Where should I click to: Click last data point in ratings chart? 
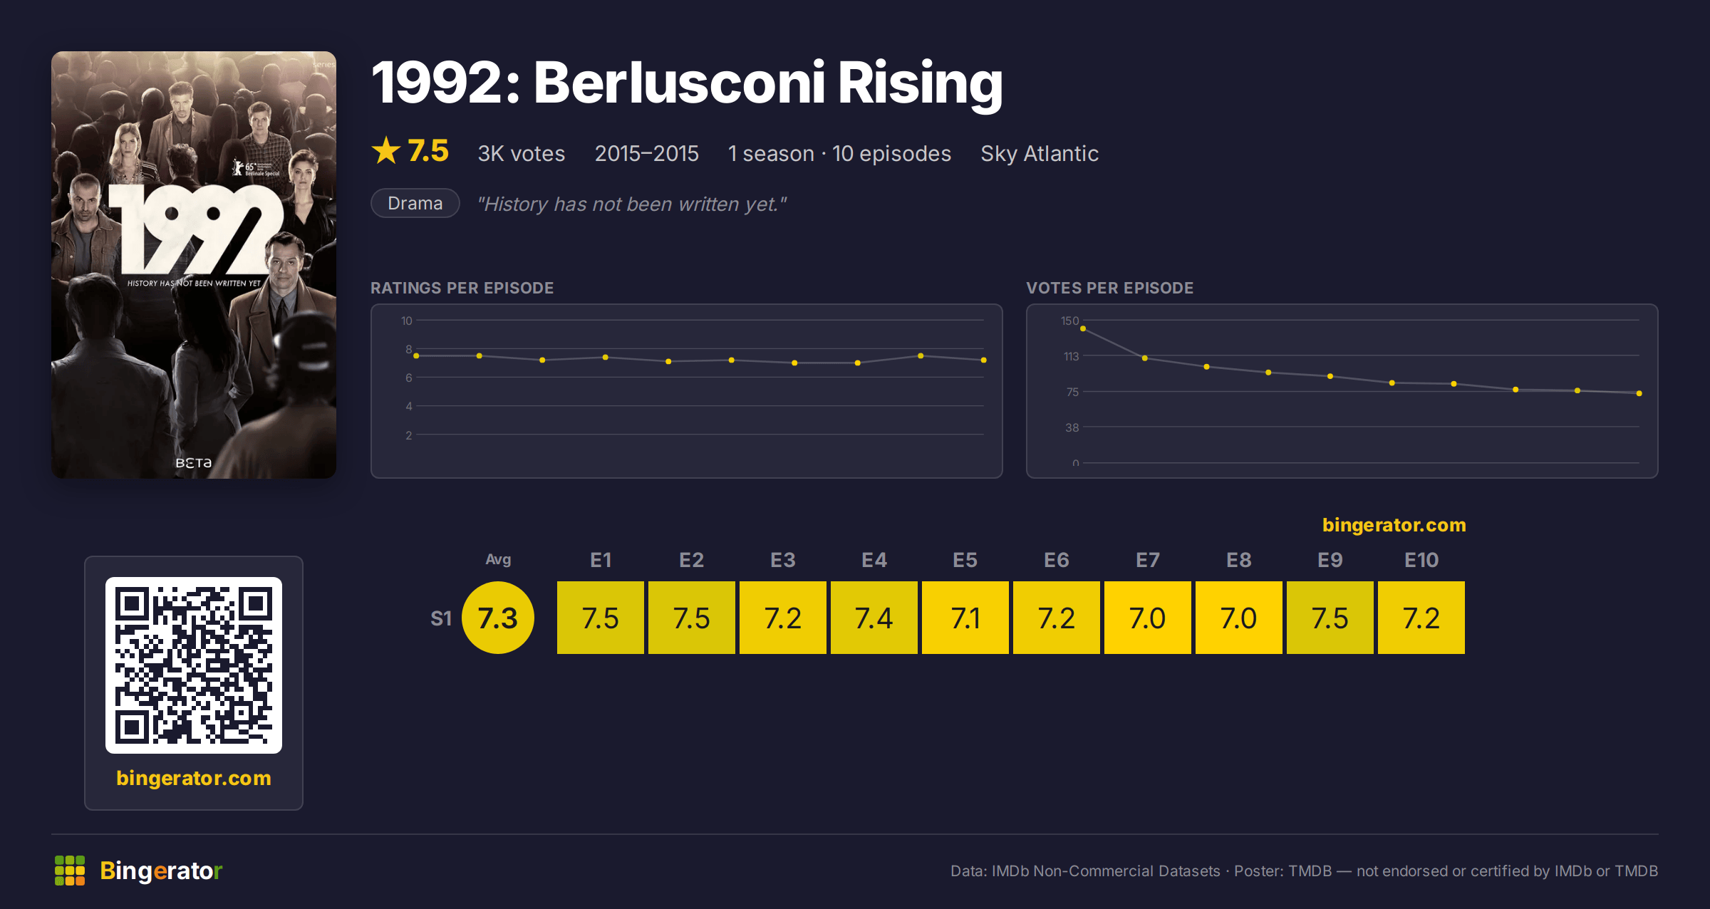984,360
